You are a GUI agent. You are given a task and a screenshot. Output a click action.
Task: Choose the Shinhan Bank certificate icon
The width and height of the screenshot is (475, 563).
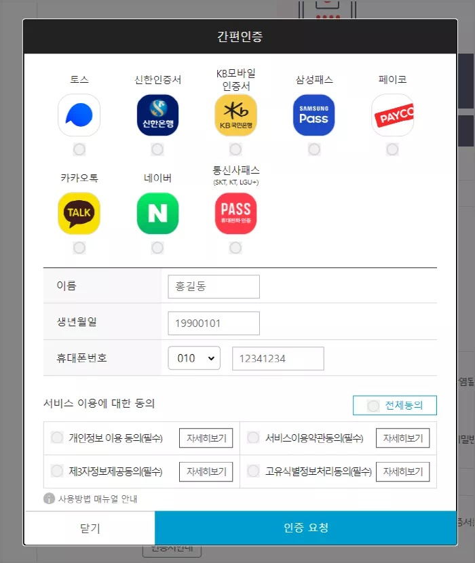pos(157,115)
